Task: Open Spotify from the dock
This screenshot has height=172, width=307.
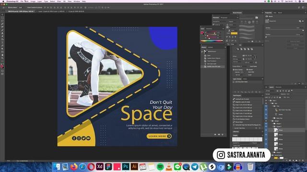Action: coord(160,167)
